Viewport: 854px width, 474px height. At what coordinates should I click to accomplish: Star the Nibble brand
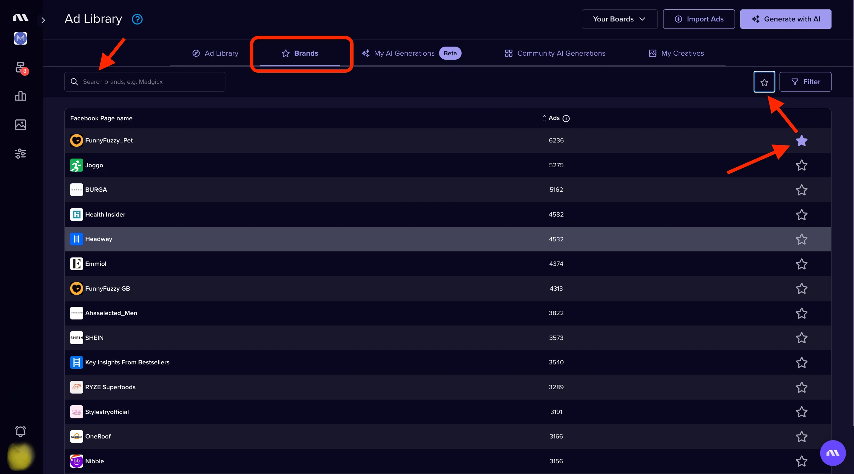(801, 461)
